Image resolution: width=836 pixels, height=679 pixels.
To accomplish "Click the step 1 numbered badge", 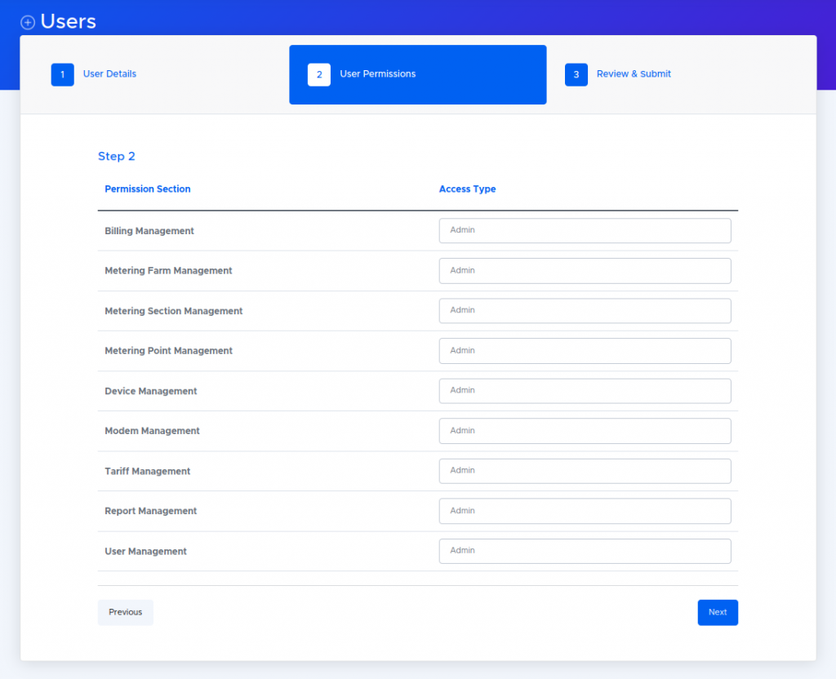I will pyautogui.click(x=63, y=74).
